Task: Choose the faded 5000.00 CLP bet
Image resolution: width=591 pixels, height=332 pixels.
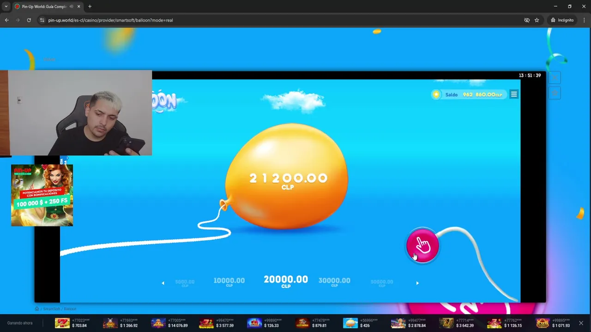Action: (x=185, y=283)
